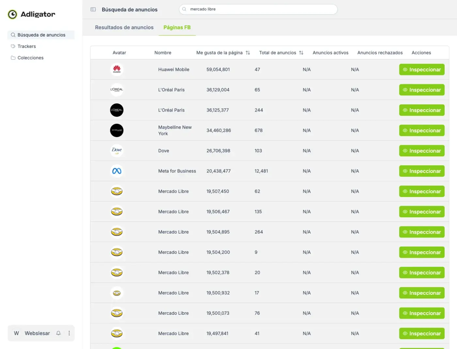The width and height of the screenshot is (457, 349).
Task: Click the black L'Oréal Paris avatar
Action: (x=117, y=110)
